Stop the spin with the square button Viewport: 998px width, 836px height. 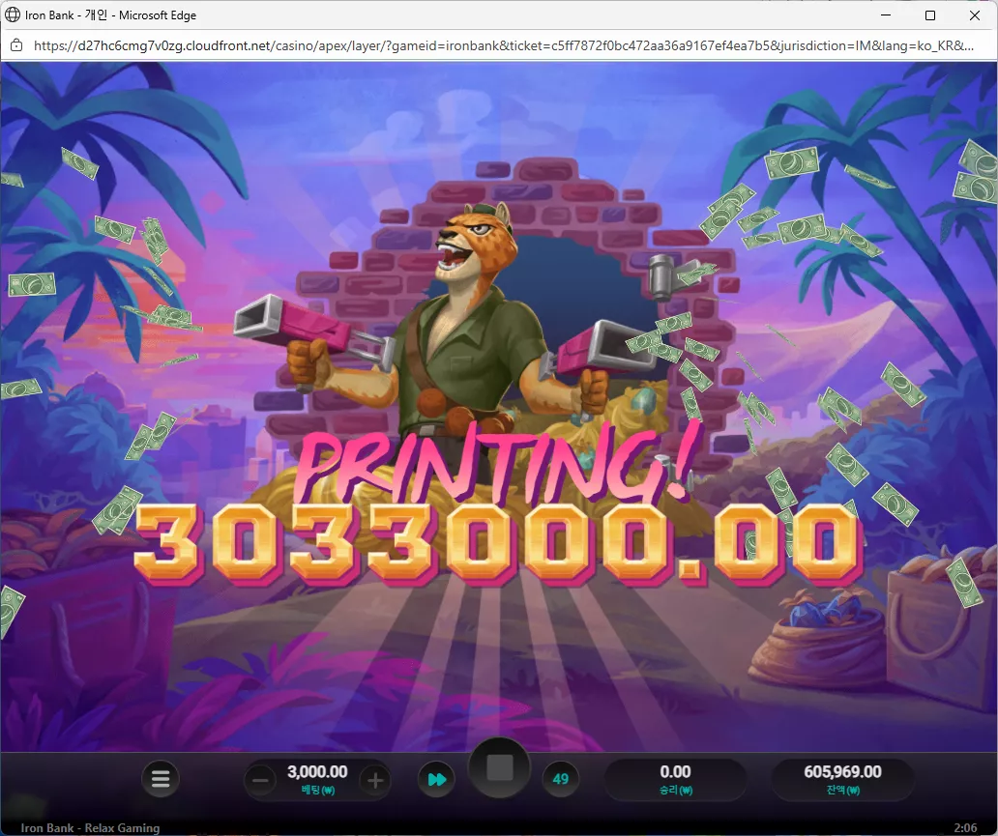[x=500, y=768]
